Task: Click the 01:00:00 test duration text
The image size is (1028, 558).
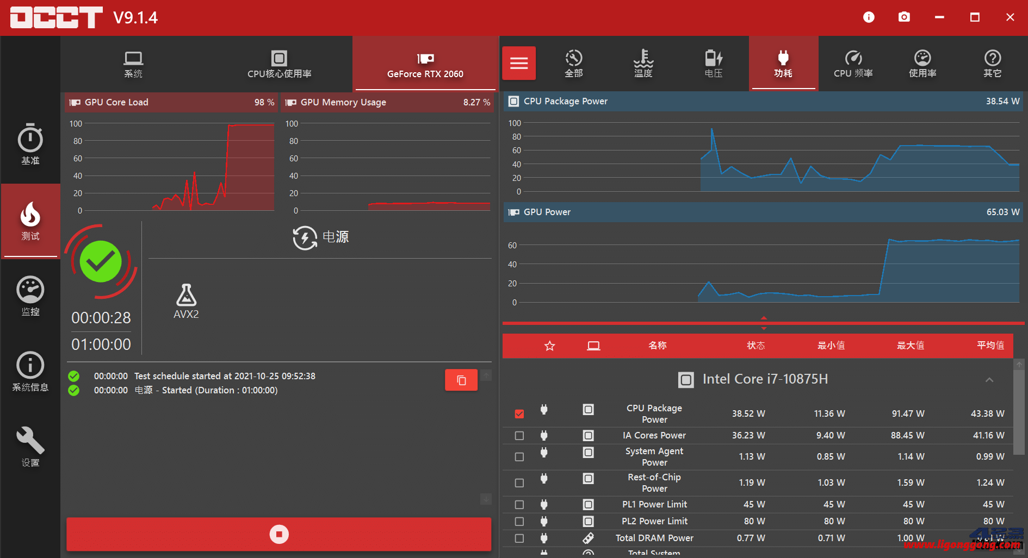Action: [101, 344]
